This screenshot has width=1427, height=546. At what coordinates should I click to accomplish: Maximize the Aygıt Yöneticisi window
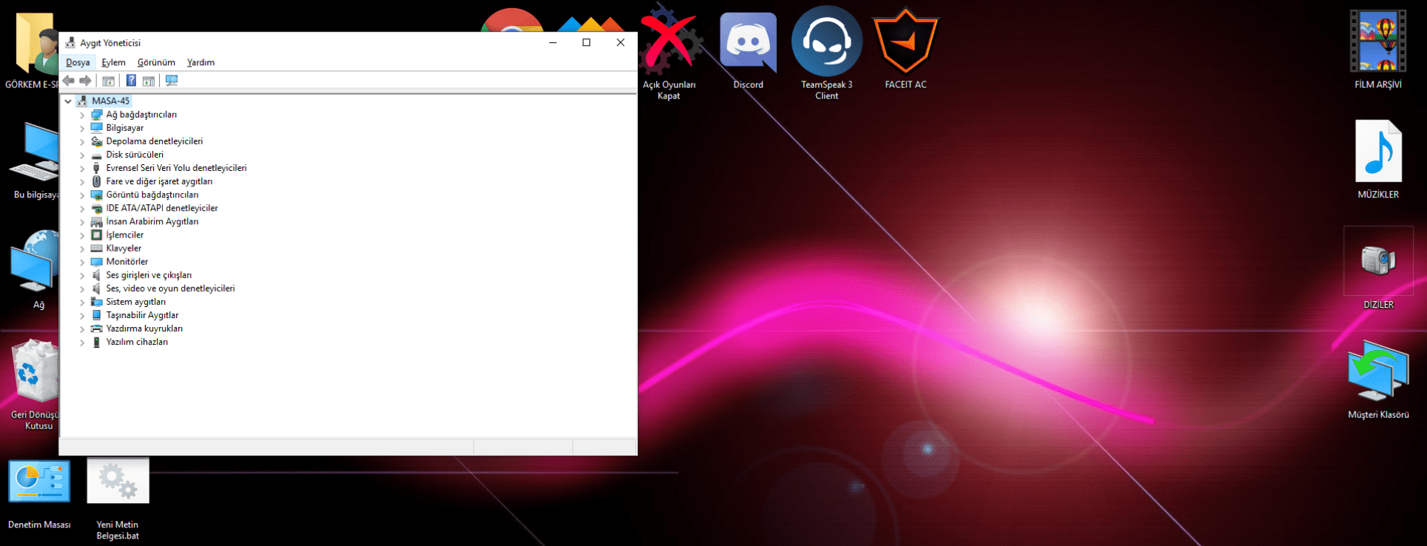587,43
